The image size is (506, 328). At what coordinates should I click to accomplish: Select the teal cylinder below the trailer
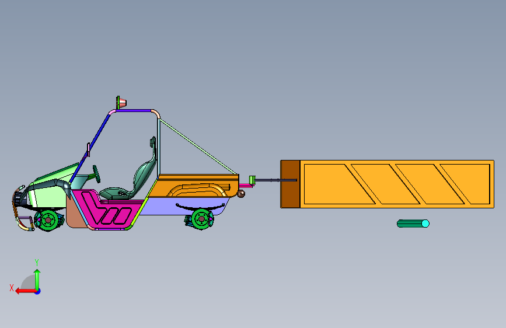click(413, 224)
